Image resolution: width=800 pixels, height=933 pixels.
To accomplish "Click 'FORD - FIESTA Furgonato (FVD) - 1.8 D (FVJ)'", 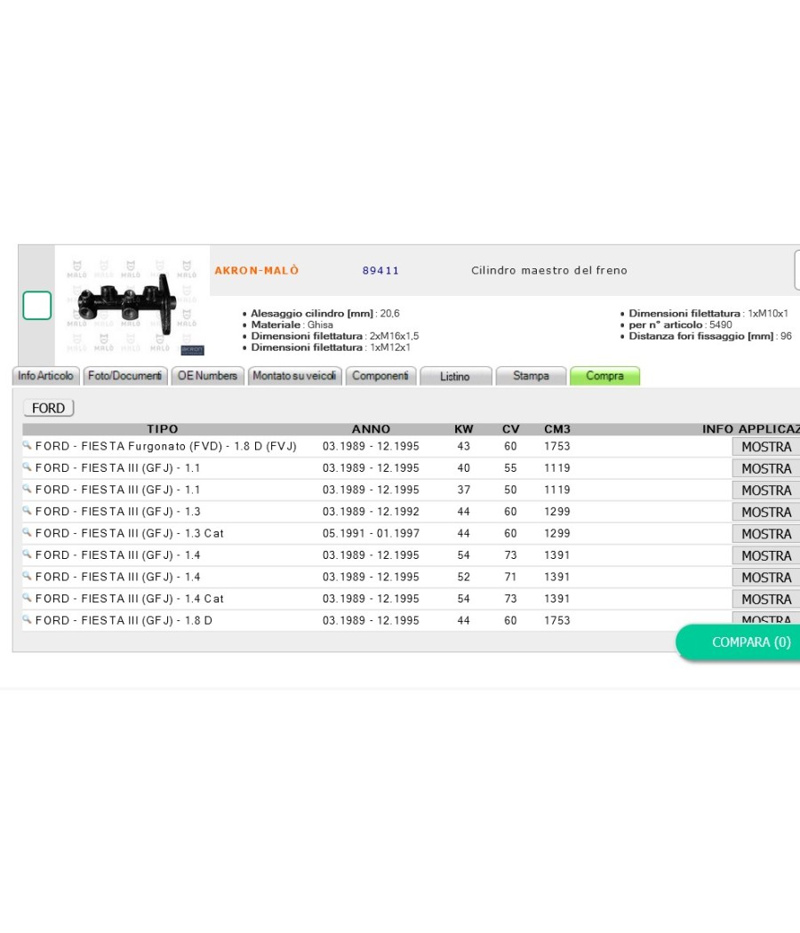I will [166, 446].
